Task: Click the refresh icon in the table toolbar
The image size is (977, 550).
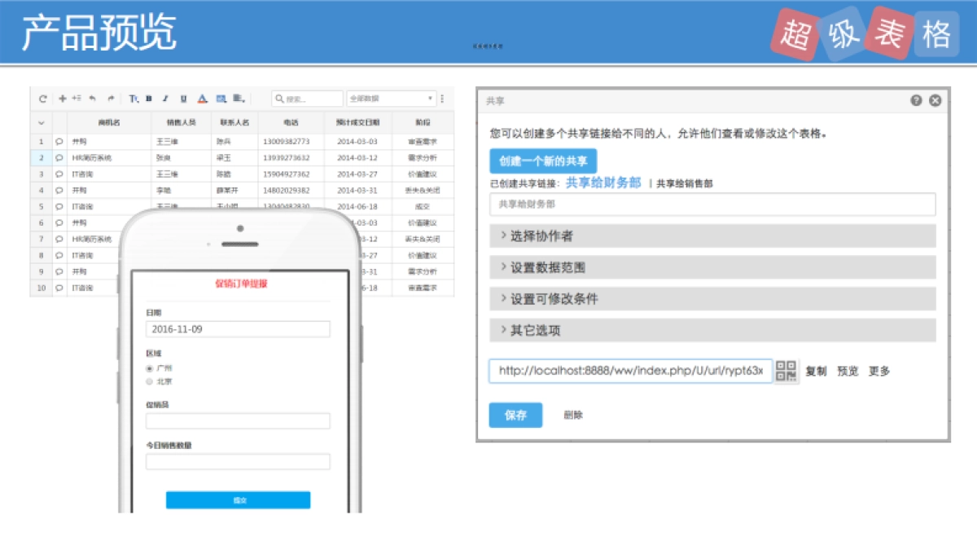Action: (x=43, y=98)
